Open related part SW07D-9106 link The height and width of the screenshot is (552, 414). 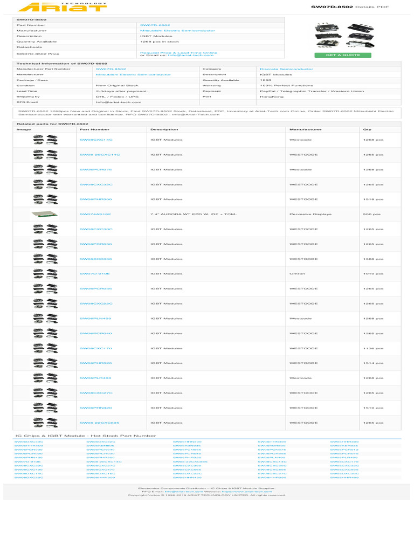coord(94,273)
